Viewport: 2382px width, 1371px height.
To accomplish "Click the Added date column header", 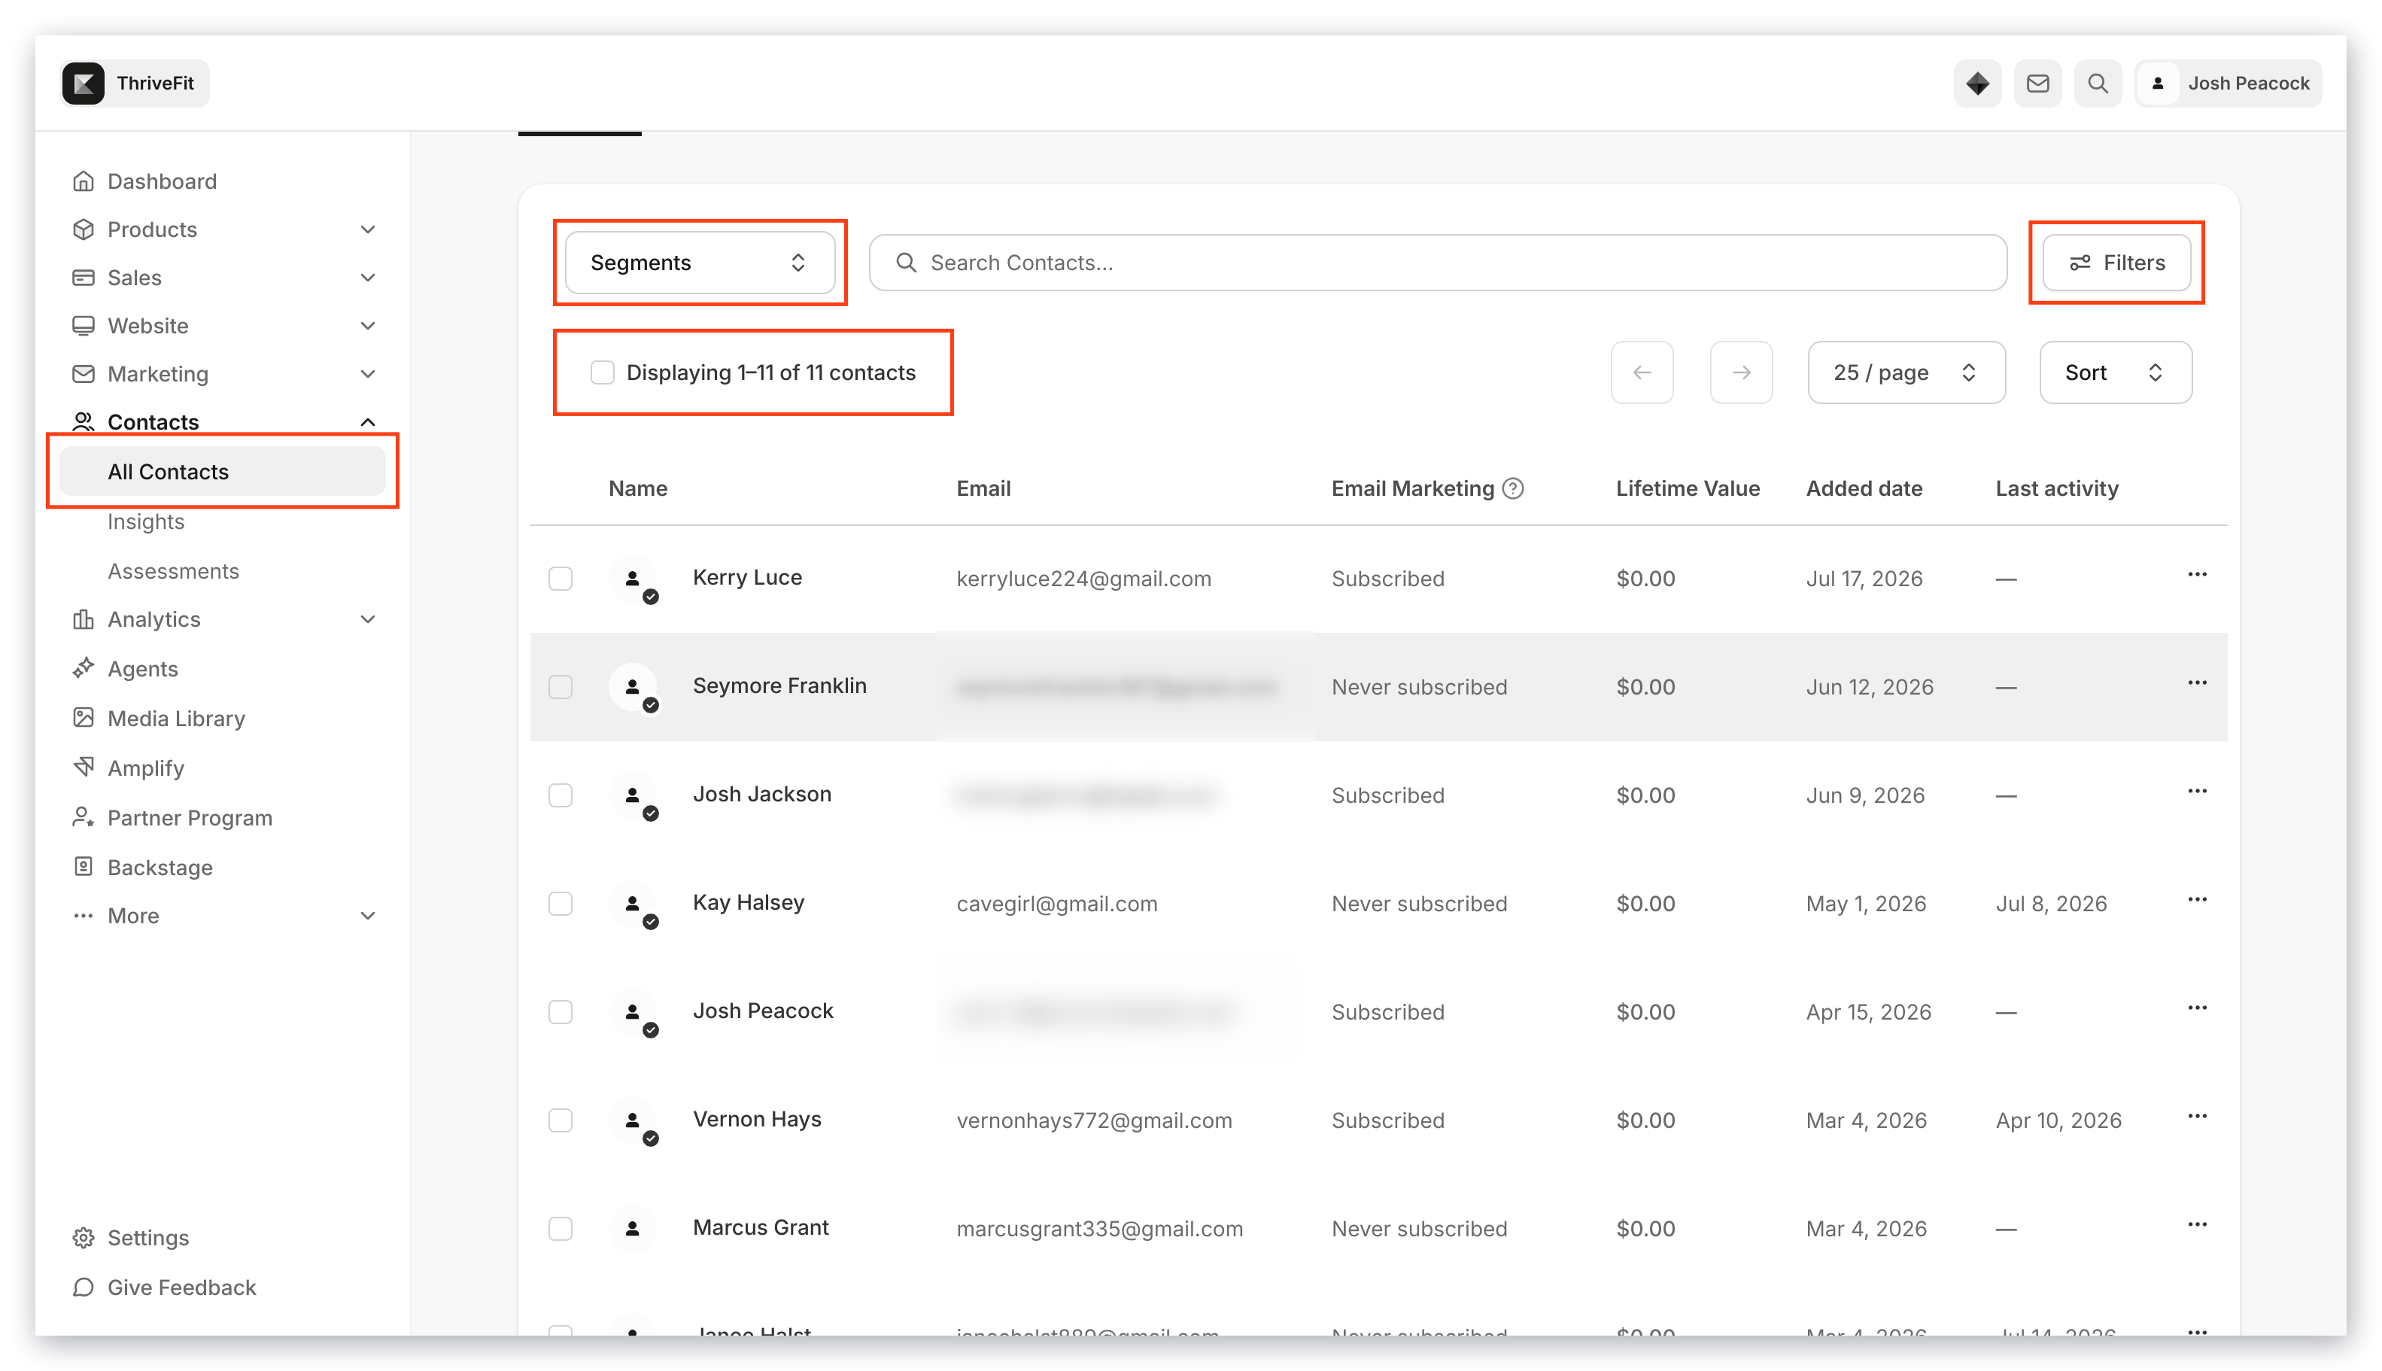I will point(1863,488).
